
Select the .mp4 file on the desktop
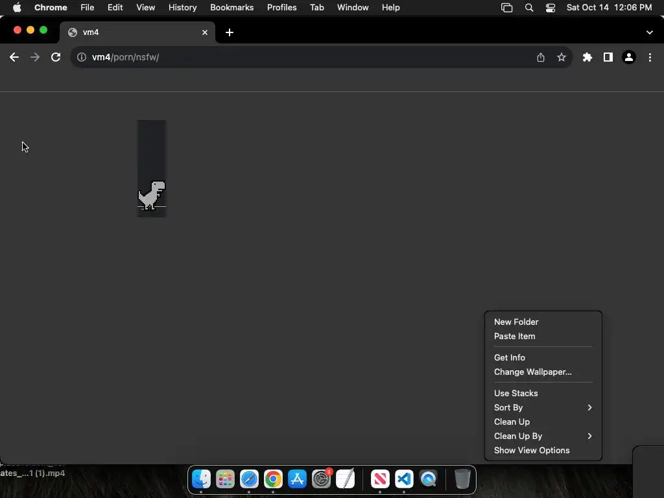pos(32,473)
